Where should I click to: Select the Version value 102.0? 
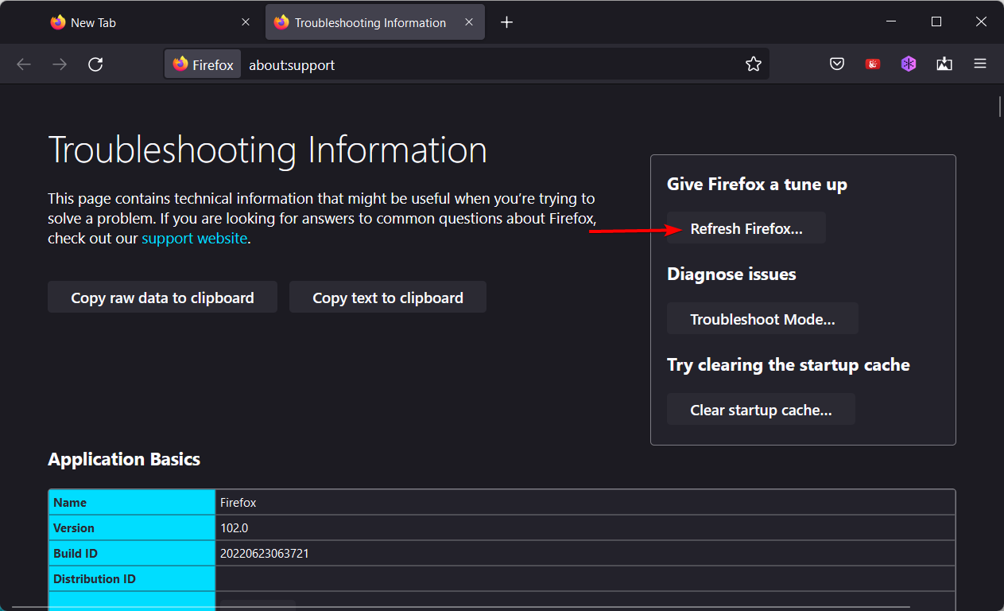pos(235,528)
